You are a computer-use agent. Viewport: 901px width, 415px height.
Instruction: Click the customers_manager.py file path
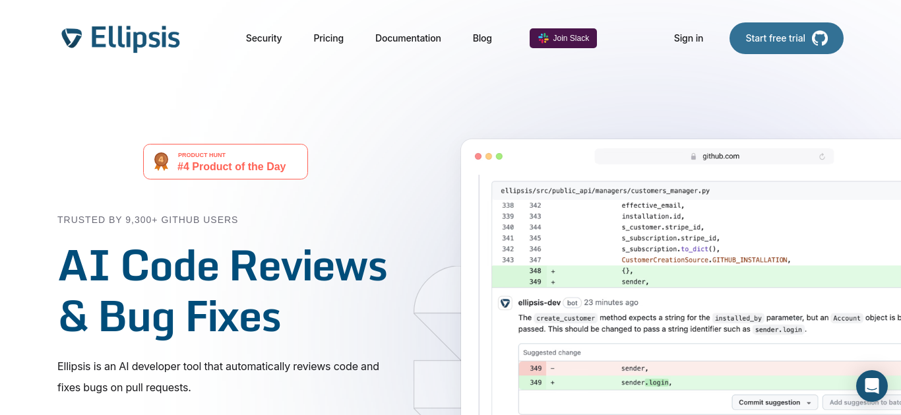[x=606, y=191]
